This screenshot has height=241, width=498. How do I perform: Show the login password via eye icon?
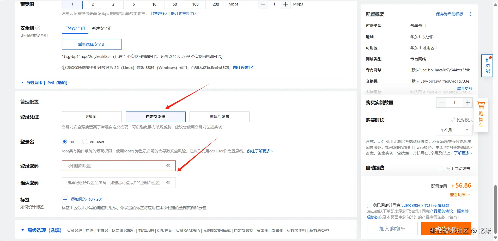click(168, 166)
